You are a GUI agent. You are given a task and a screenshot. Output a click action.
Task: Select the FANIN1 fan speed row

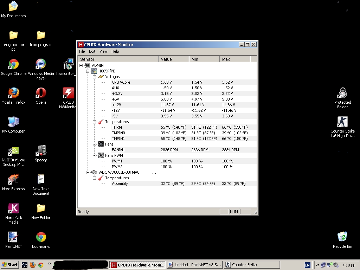tap(184, 150)
